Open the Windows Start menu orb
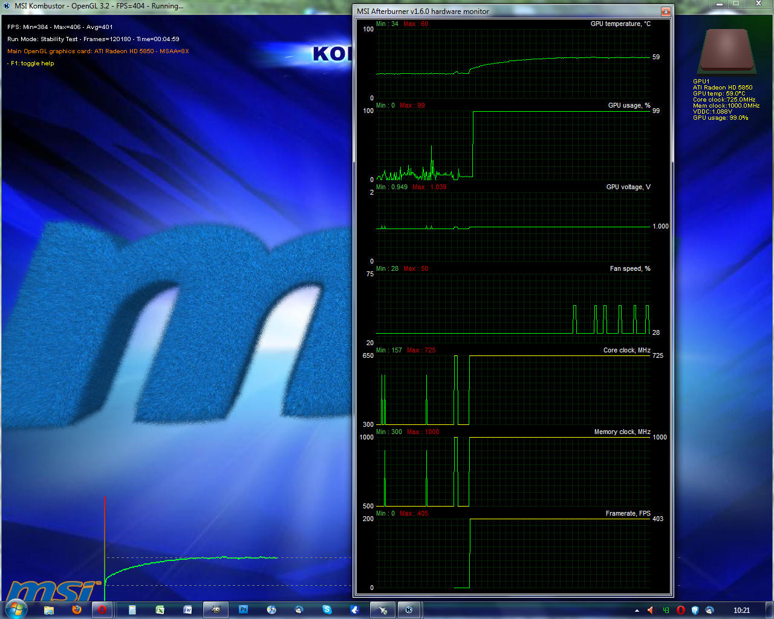This screenshot has height=619, width=774. click(x=16, y=609)
